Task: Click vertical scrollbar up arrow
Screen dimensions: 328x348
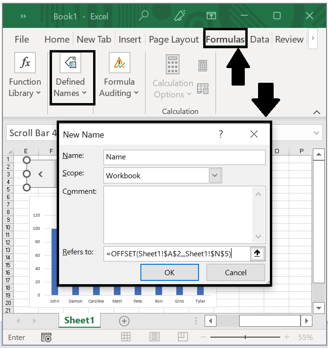Action: (319, 154)
